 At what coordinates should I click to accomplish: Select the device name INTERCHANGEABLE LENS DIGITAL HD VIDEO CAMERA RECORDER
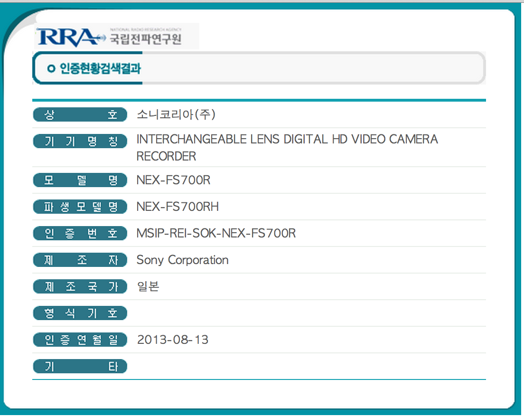tap(287, 148)
